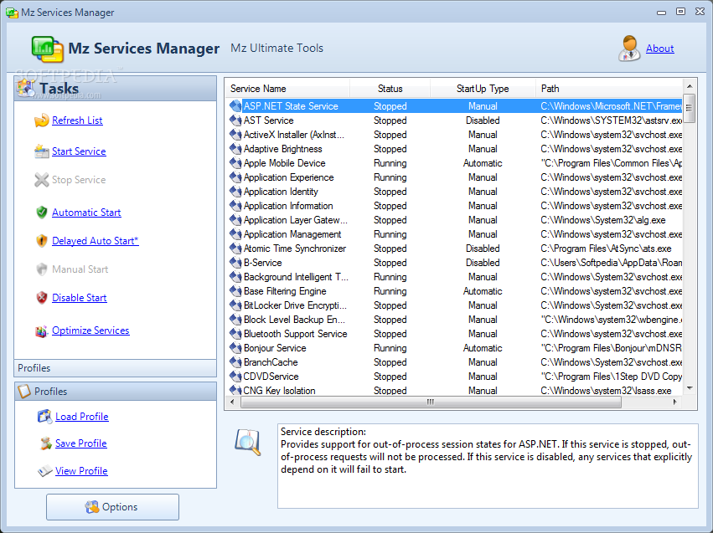This screenshot has height=533, width=713.
Task: Click the Load Profile link
Action: 82,417
